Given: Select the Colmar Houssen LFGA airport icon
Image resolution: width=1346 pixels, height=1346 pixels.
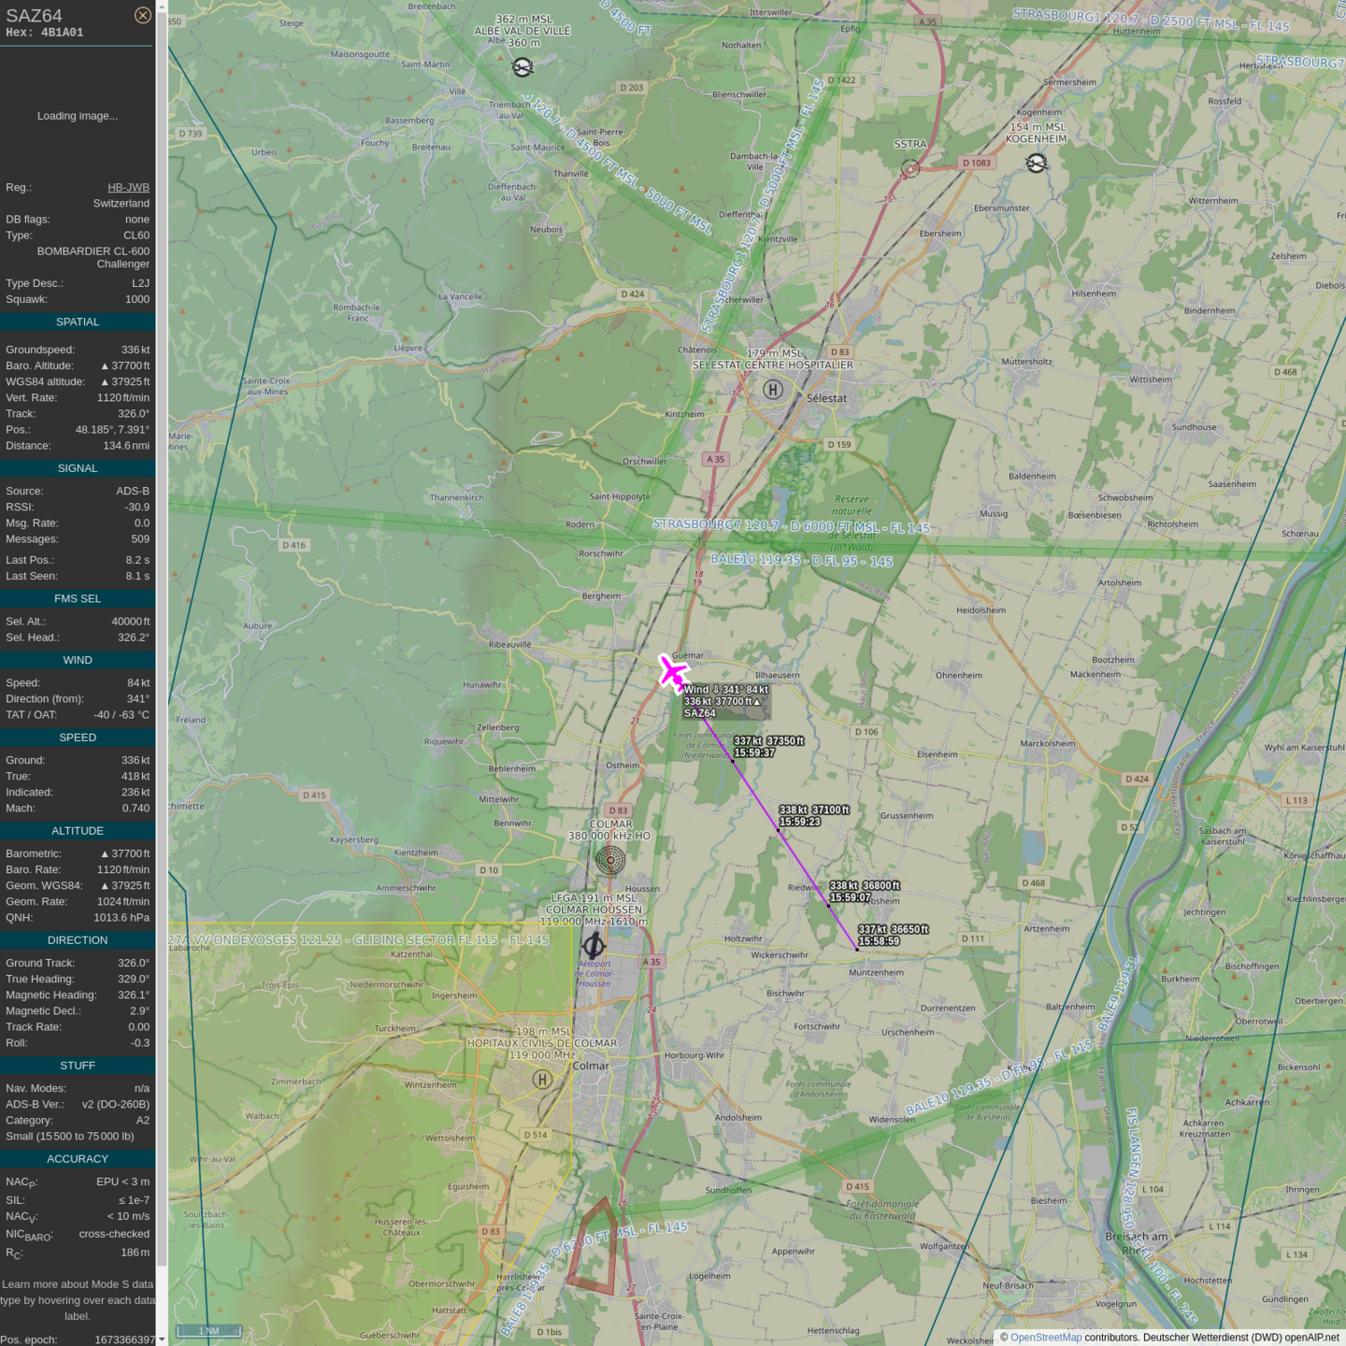Looking at the screenshot, I should (x=594, y=945).
